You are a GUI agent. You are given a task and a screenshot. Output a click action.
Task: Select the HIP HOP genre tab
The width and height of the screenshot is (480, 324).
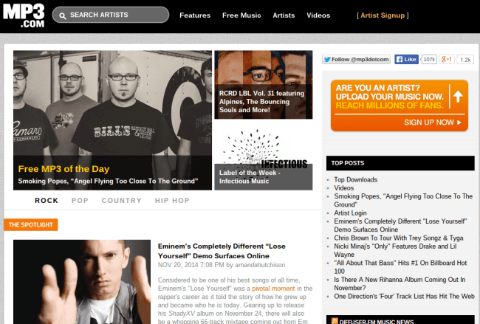(x=172, y=201)
